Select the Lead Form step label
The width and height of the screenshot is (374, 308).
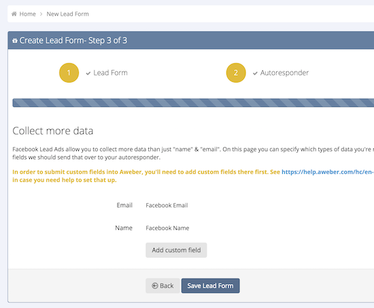pos(110,73)
